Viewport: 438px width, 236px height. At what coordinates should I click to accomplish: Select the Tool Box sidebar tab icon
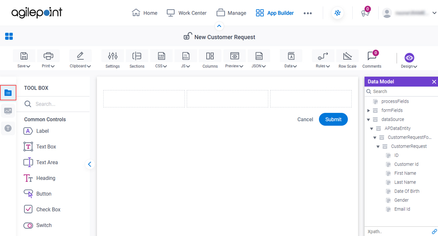8,93
